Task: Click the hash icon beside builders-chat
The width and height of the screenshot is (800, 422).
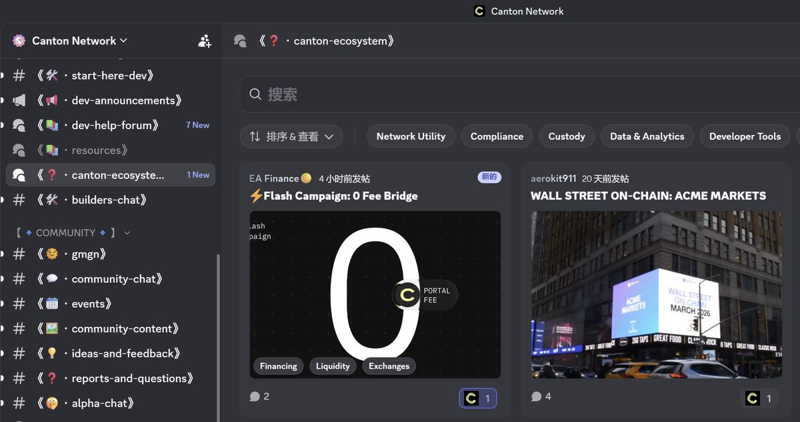Action: pos(19,200)
